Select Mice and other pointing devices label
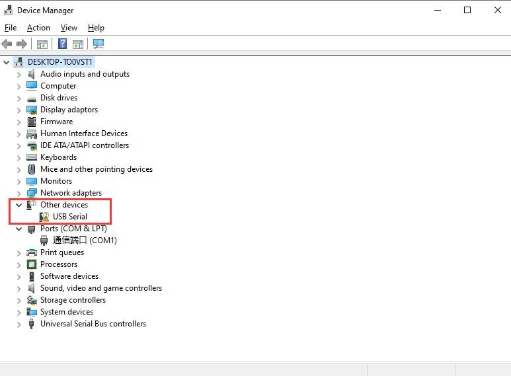Image resolution: width=511 pixels, height=376 pixels. [x=97, y=169]
